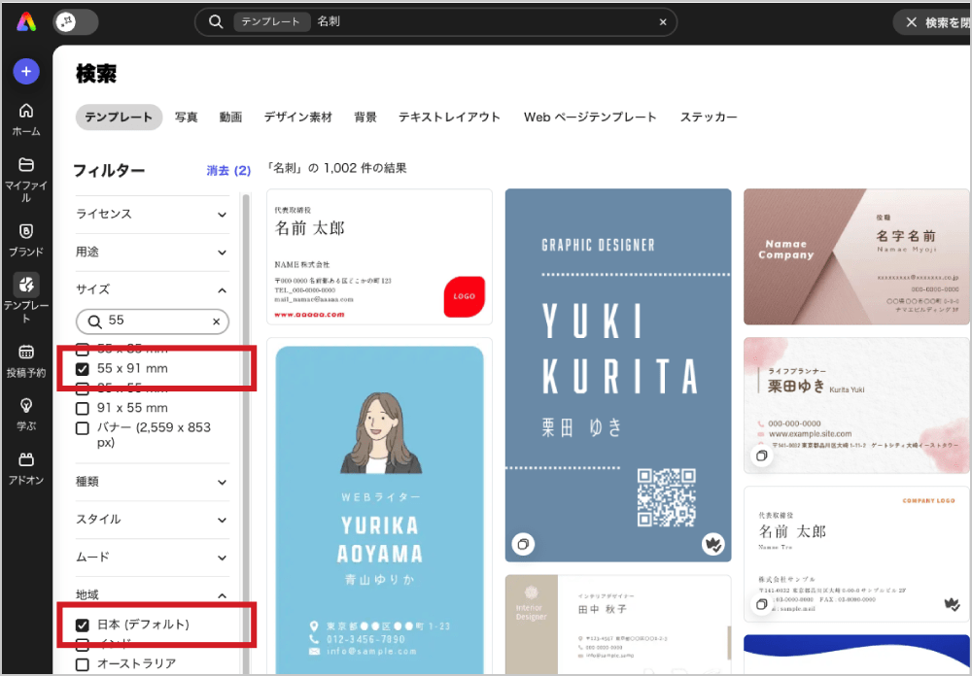Click 消去 (2) to clear filters
972x676 pixels.
coord(228,171)
